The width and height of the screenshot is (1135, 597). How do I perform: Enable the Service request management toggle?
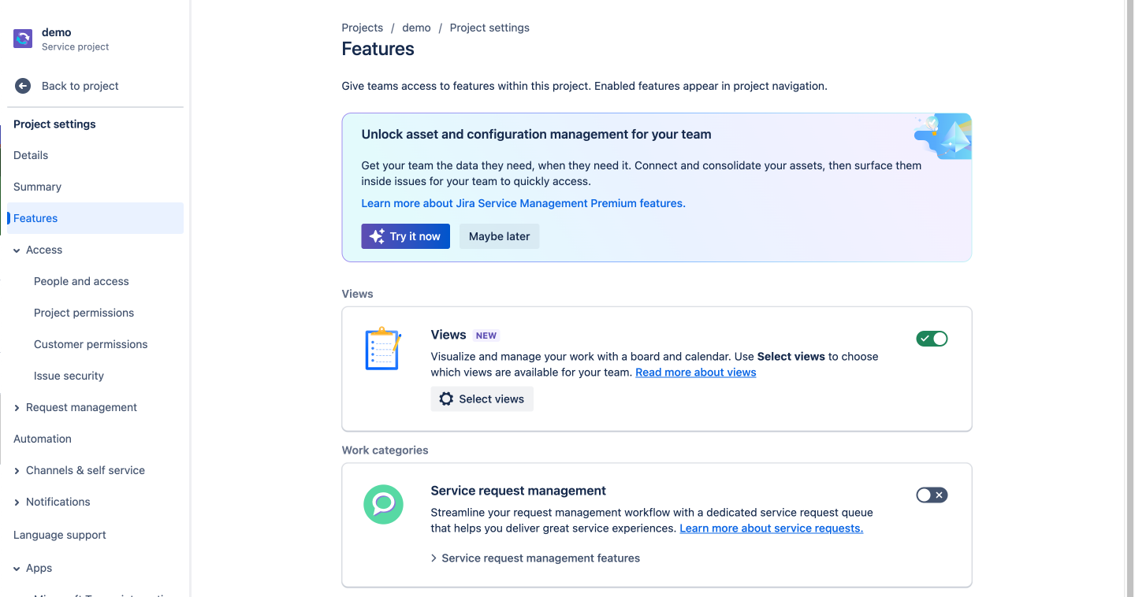click(x=932, y=495)
